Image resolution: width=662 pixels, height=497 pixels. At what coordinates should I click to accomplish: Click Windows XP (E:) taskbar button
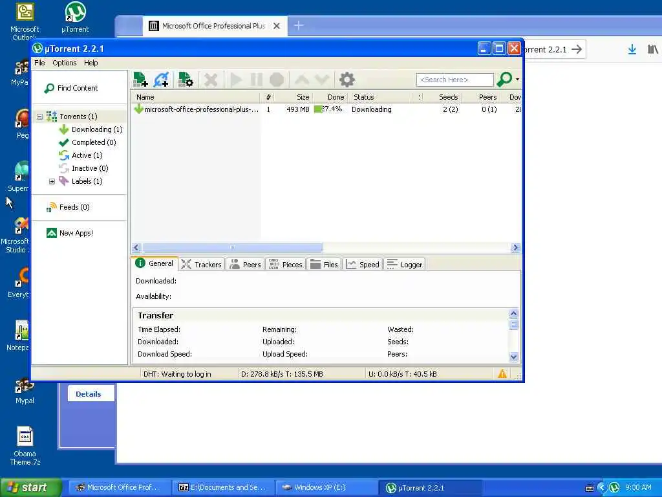(x=326, y=488)
